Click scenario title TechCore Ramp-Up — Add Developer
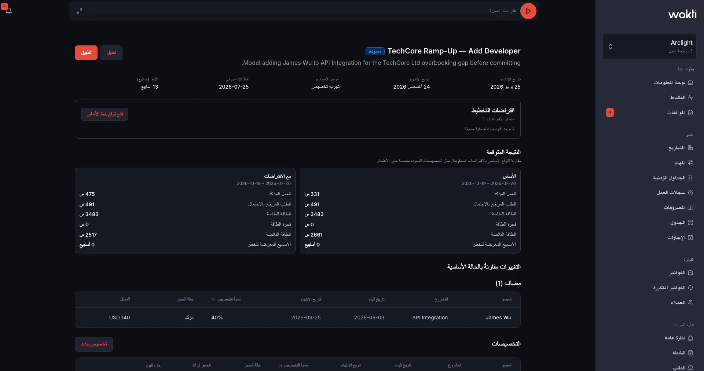Image resolution: width=704 pixels, height=371 pixels. tap(454, 51)
